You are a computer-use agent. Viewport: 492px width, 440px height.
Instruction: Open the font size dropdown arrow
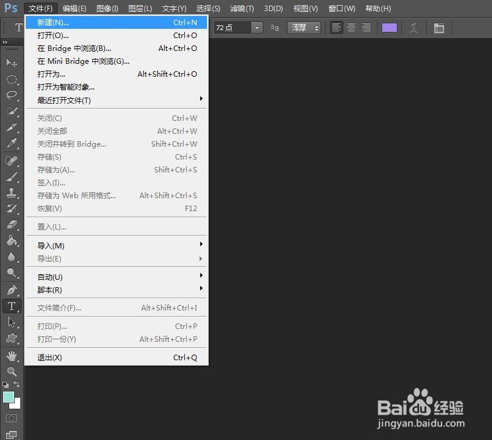click(x=257, y=28)
